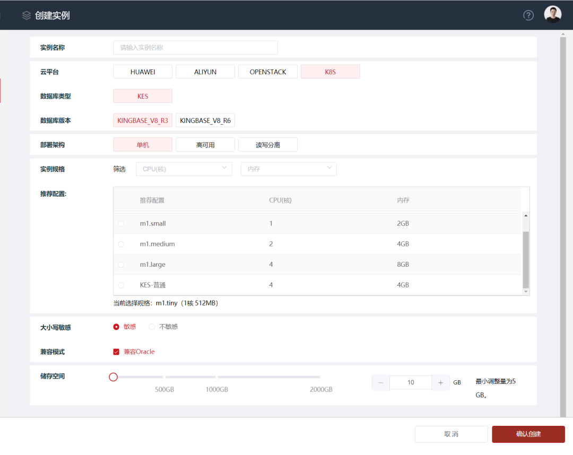Viewport: 573px width, 455px height.
Task: Click the 2000GB slider mark
Action: point(321,390)
